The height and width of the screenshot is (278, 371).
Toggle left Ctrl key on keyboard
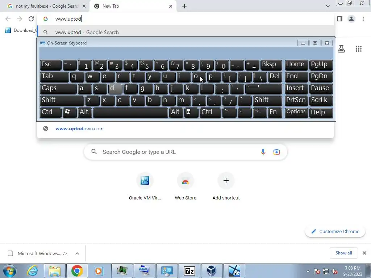click(50, 113)
